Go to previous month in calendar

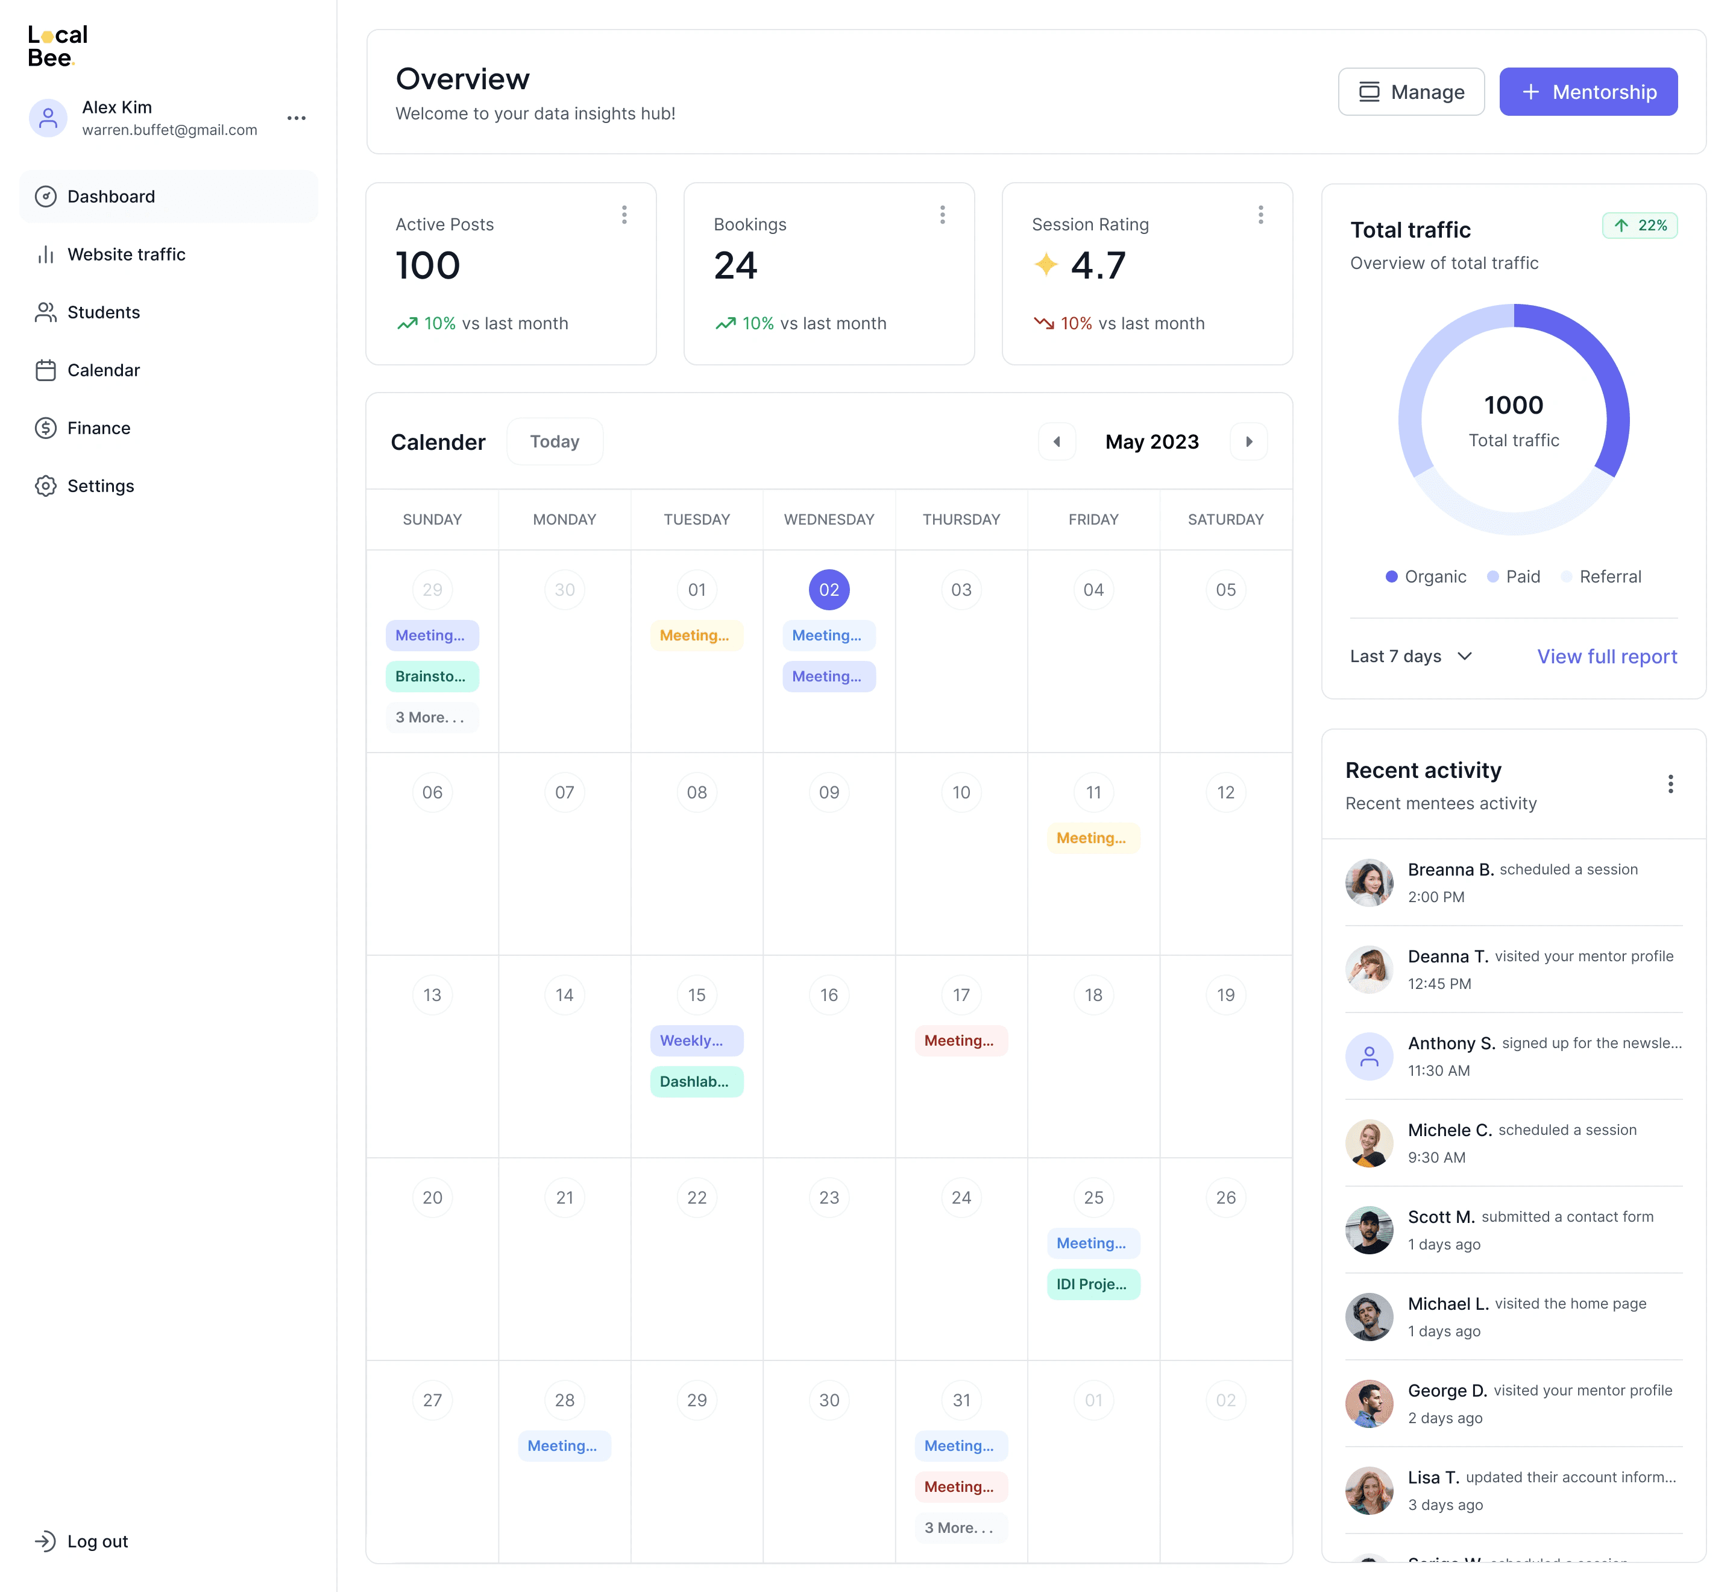[1057, 442]
